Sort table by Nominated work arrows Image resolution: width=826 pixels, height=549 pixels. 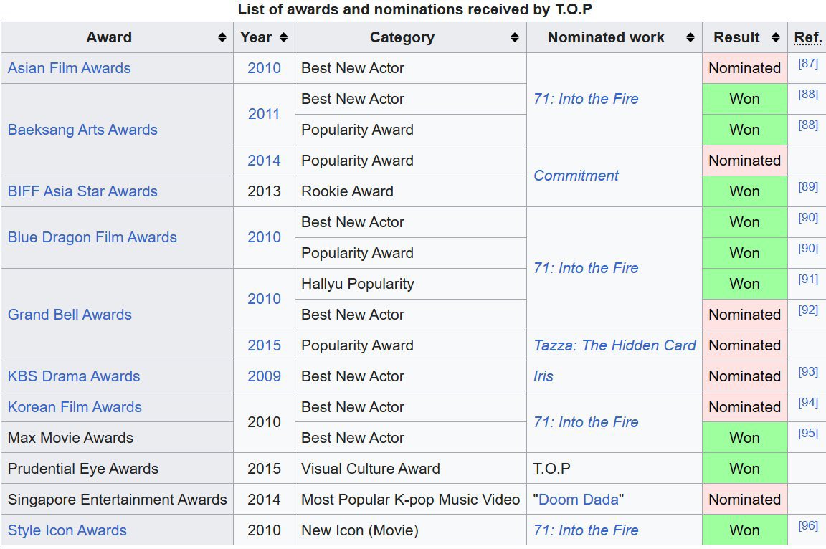point(690,37)
